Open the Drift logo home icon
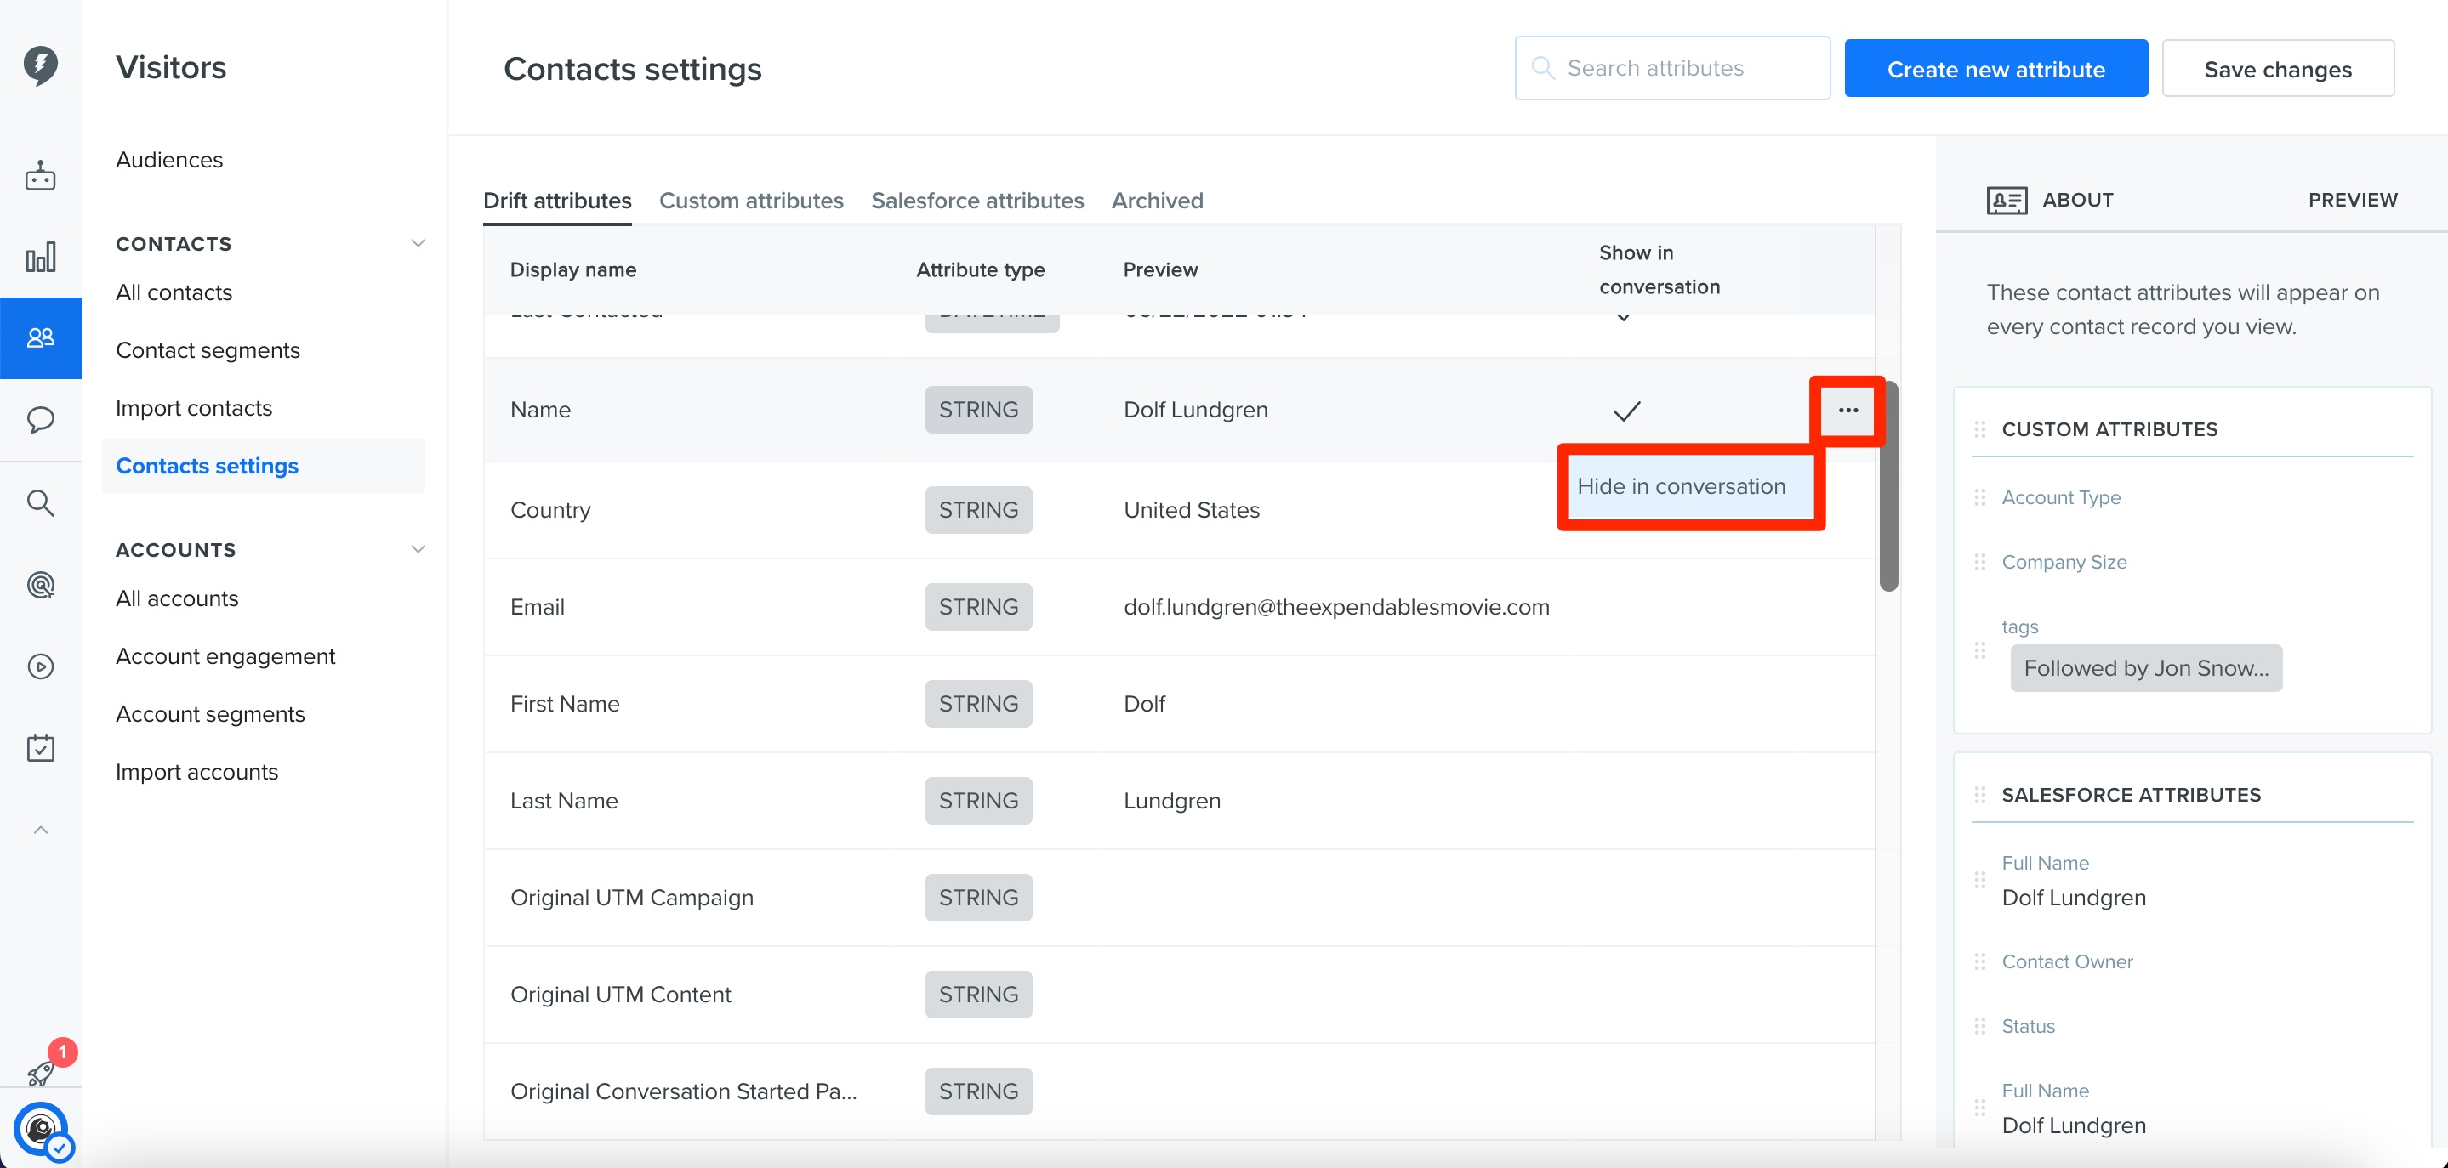 coord(40,65)
